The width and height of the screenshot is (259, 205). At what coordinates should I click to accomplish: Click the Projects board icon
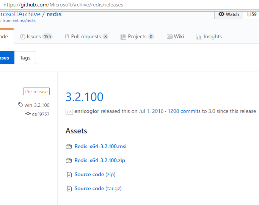pos(123,37)
